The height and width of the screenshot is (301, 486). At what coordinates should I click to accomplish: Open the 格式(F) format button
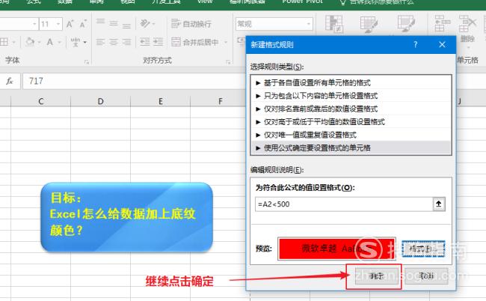[x=423, y=249]
